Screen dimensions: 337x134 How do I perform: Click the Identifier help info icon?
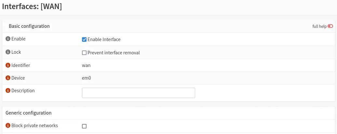click(8, 65)
